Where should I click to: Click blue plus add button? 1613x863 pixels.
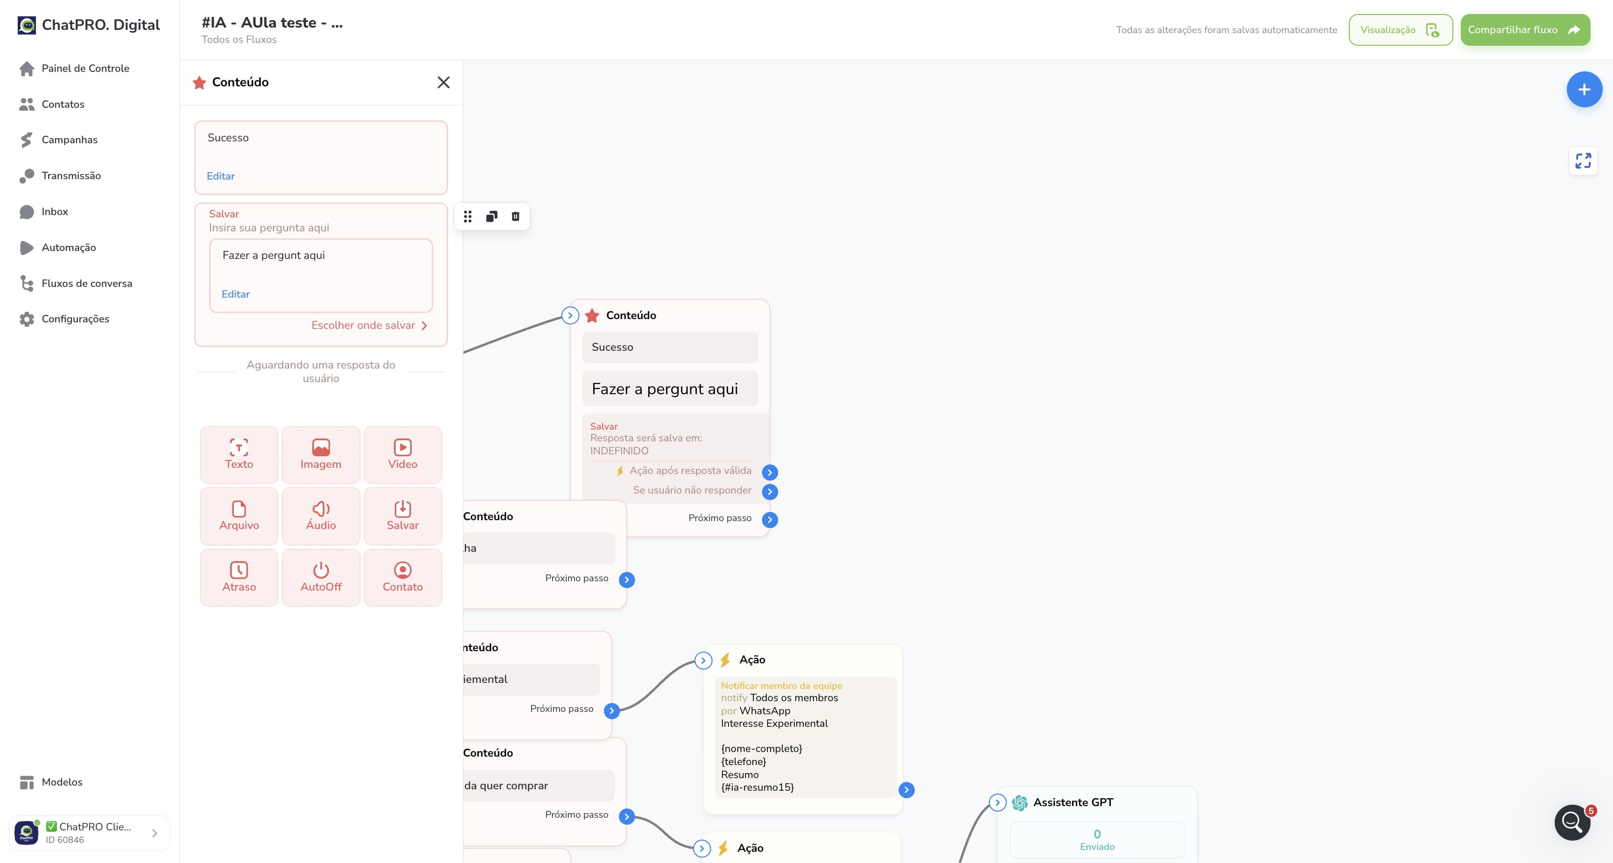(1584, 90)
